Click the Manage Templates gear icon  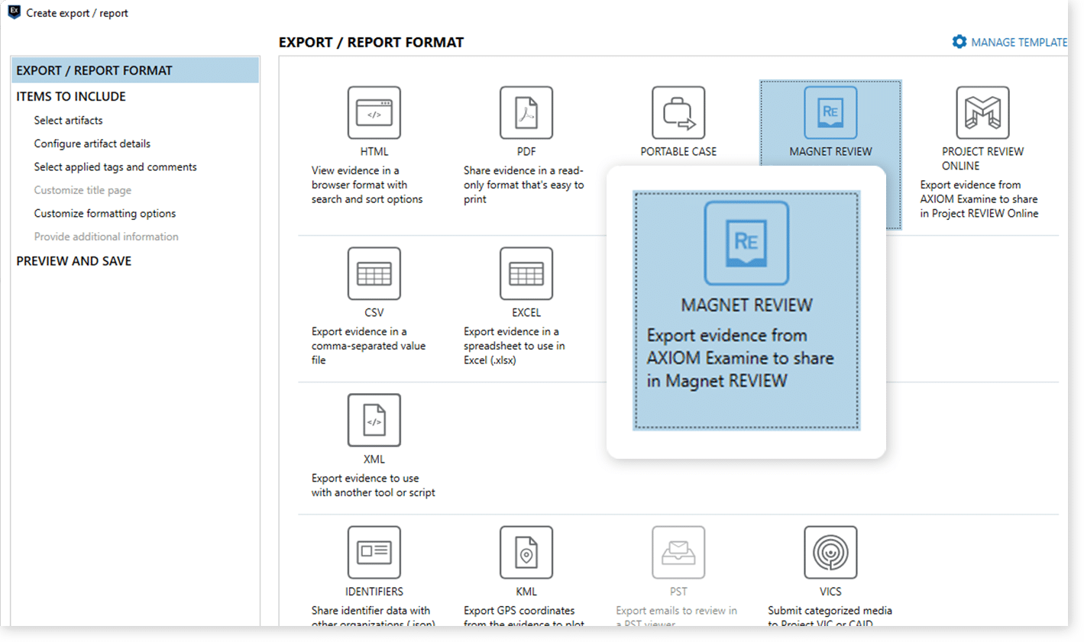coord(959,42)
